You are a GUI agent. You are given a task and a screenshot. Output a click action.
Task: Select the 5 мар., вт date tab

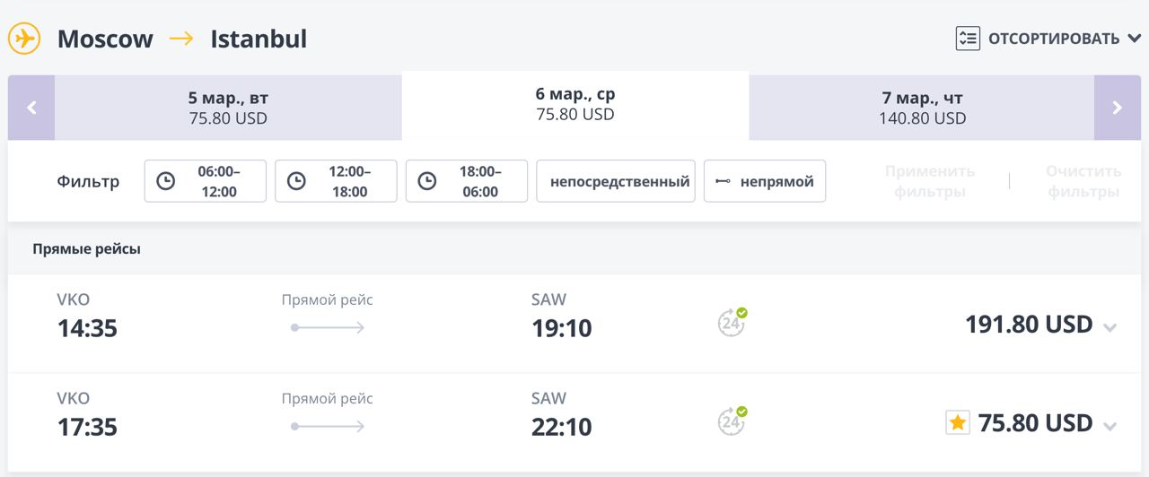click(x=228, y=108)
